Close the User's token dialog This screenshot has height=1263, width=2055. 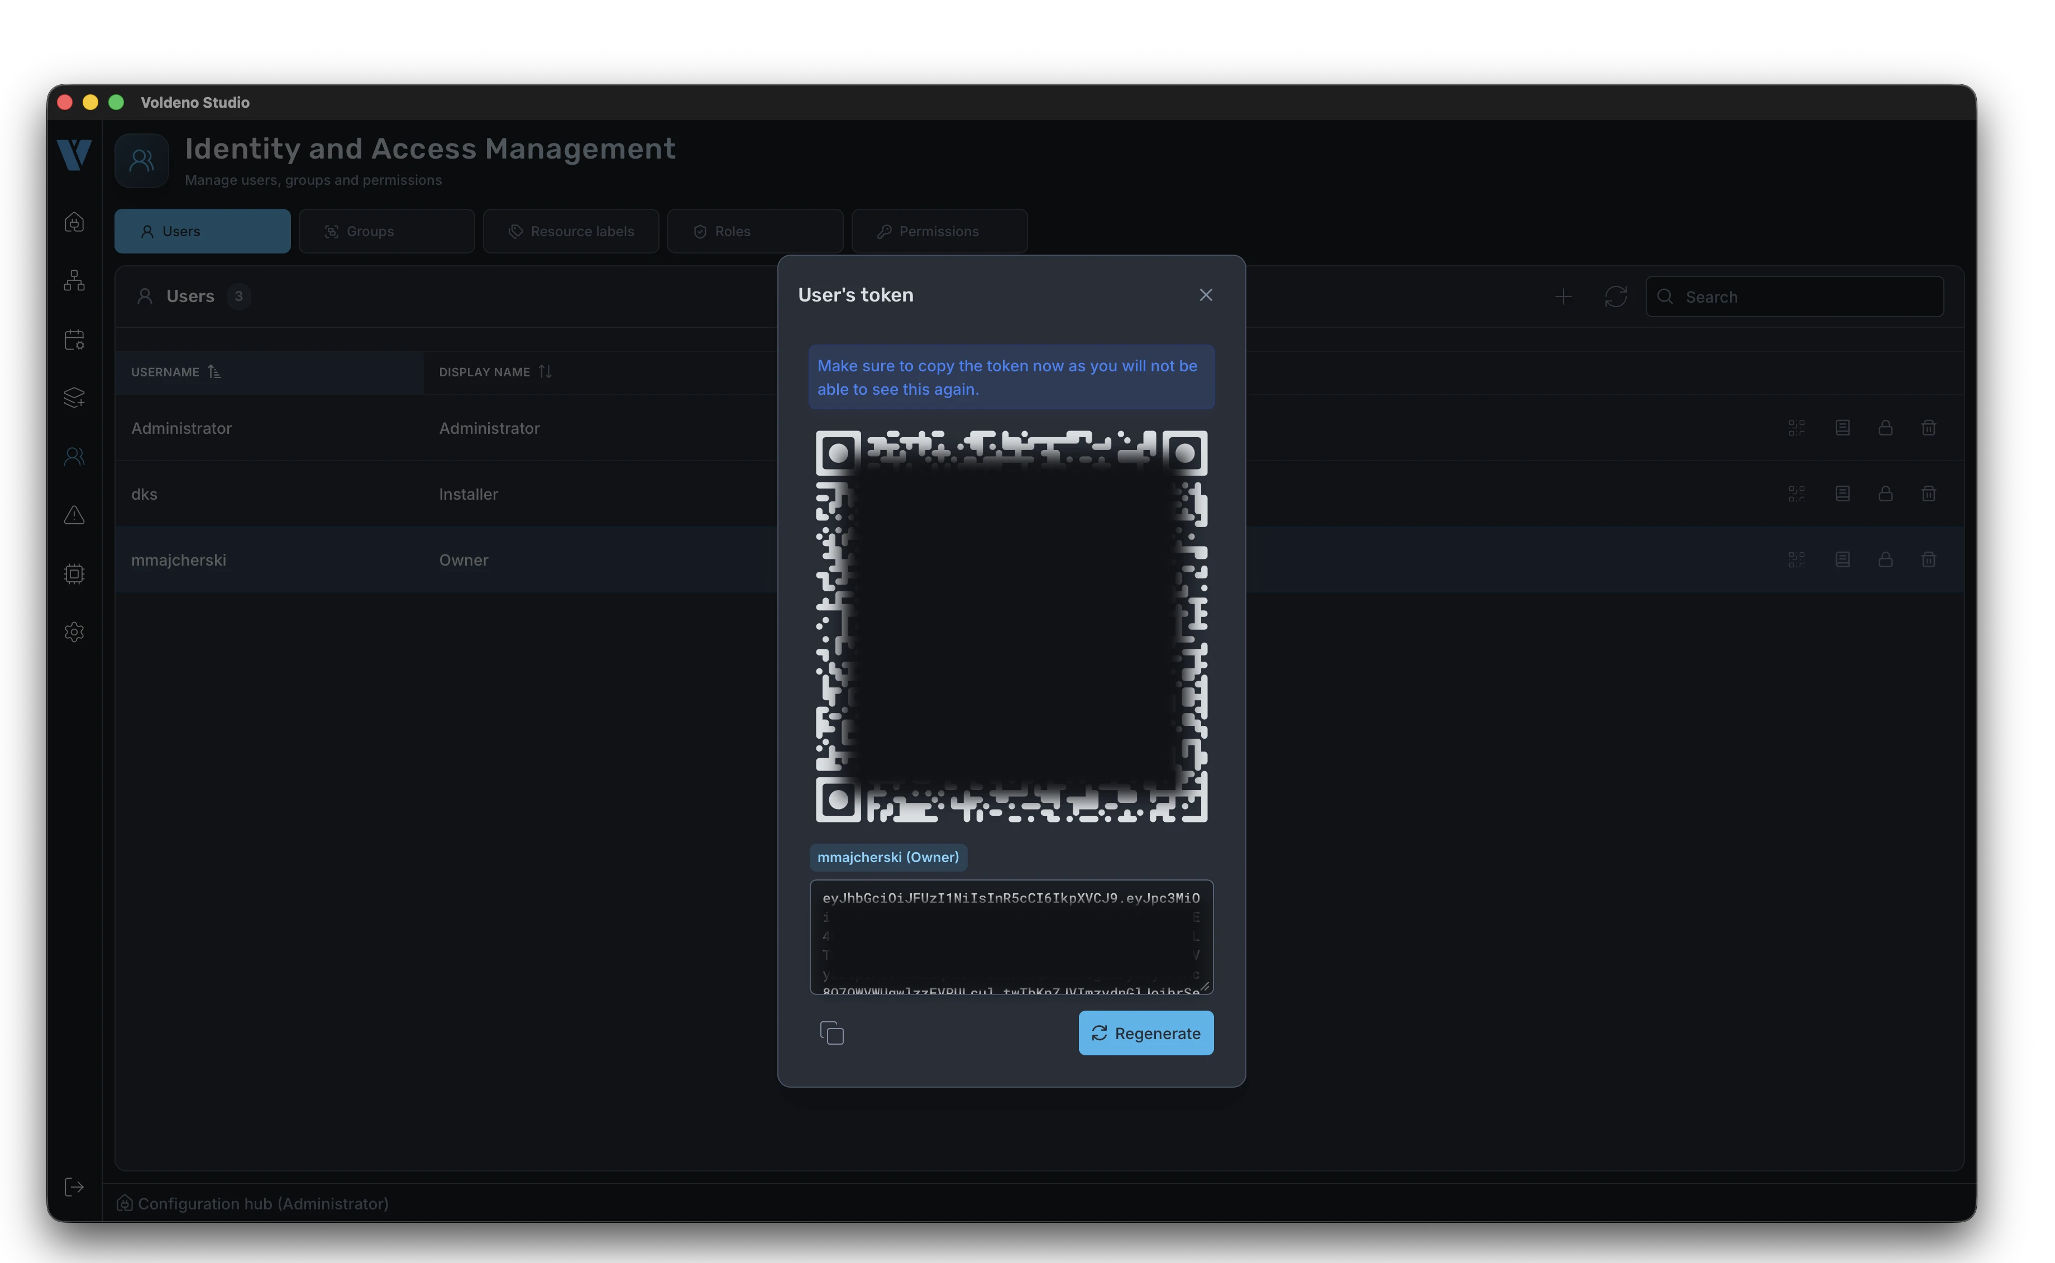tap(1206, 295)
